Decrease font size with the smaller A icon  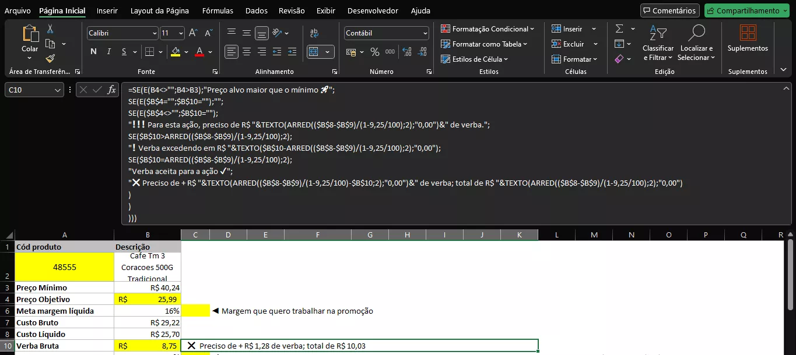tap(207, 33)
